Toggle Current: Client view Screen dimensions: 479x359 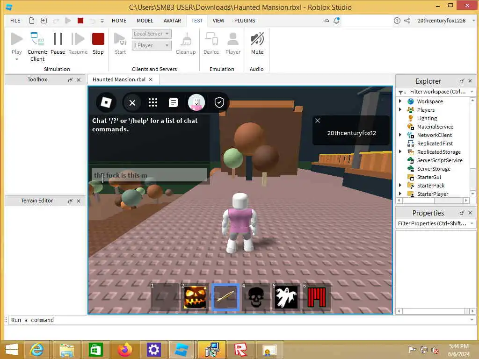coord(37,46)
